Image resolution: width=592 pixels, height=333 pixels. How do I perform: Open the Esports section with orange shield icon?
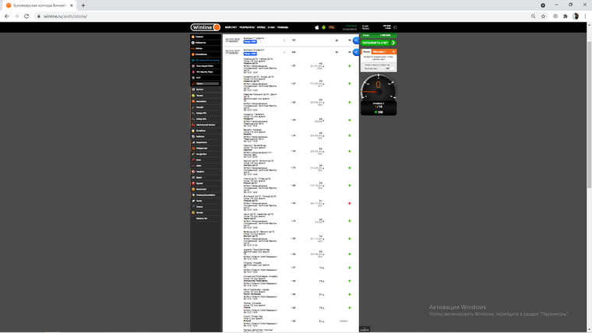point(206,148)
